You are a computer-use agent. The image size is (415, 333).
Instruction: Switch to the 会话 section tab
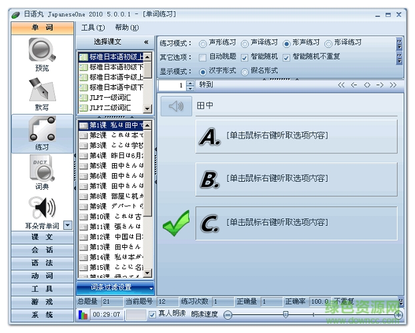[x=42, y=250]
